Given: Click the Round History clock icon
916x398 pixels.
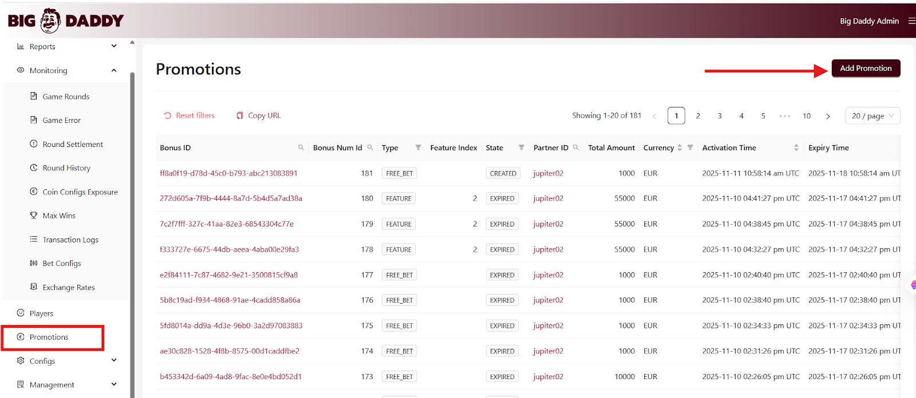Looking at the screenshot, I should coord(34,168).
